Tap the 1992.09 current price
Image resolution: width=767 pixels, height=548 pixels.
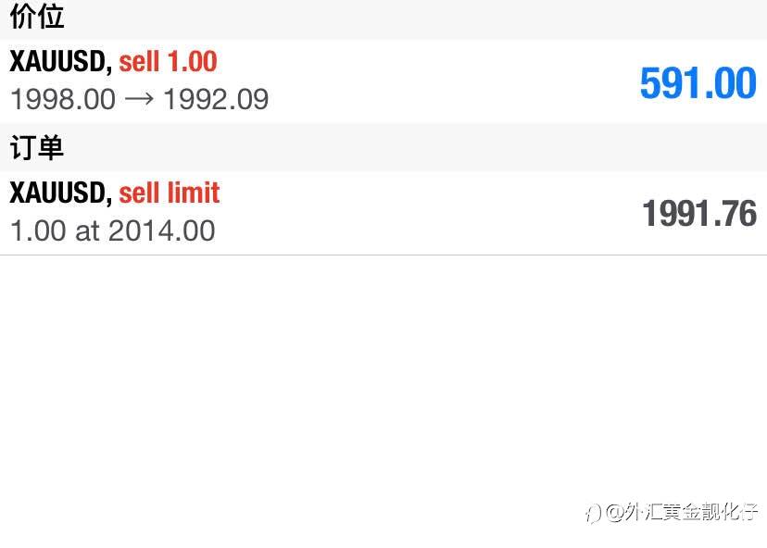click(x=216, y=99)
